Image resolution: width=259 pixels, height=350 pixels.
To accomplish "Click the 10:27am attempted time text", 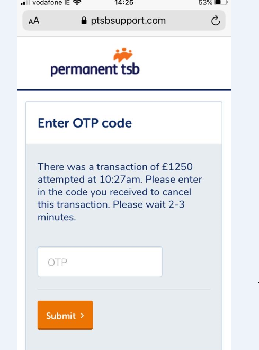I will 121,180.
